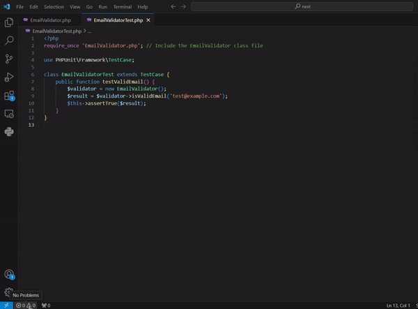Show warnings count in status bar
This screenshot has height=309, width=418.
click(x=31, y=306)
